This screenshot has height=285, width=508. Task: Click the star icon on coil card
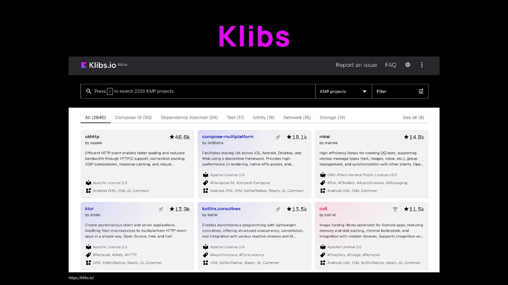[406, 209]
